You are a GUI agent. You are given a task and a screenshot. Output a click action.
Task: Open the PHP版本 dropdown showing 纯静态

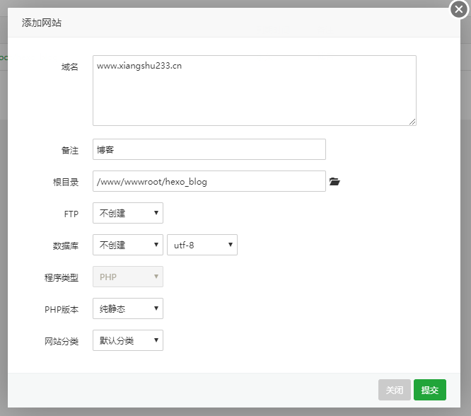coord(128,308)
